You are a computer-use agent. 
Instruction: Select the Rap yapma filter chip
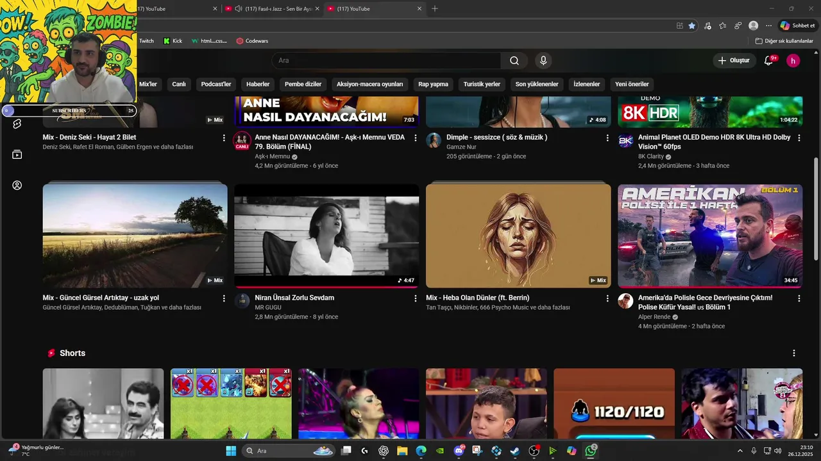coord(434,84)
